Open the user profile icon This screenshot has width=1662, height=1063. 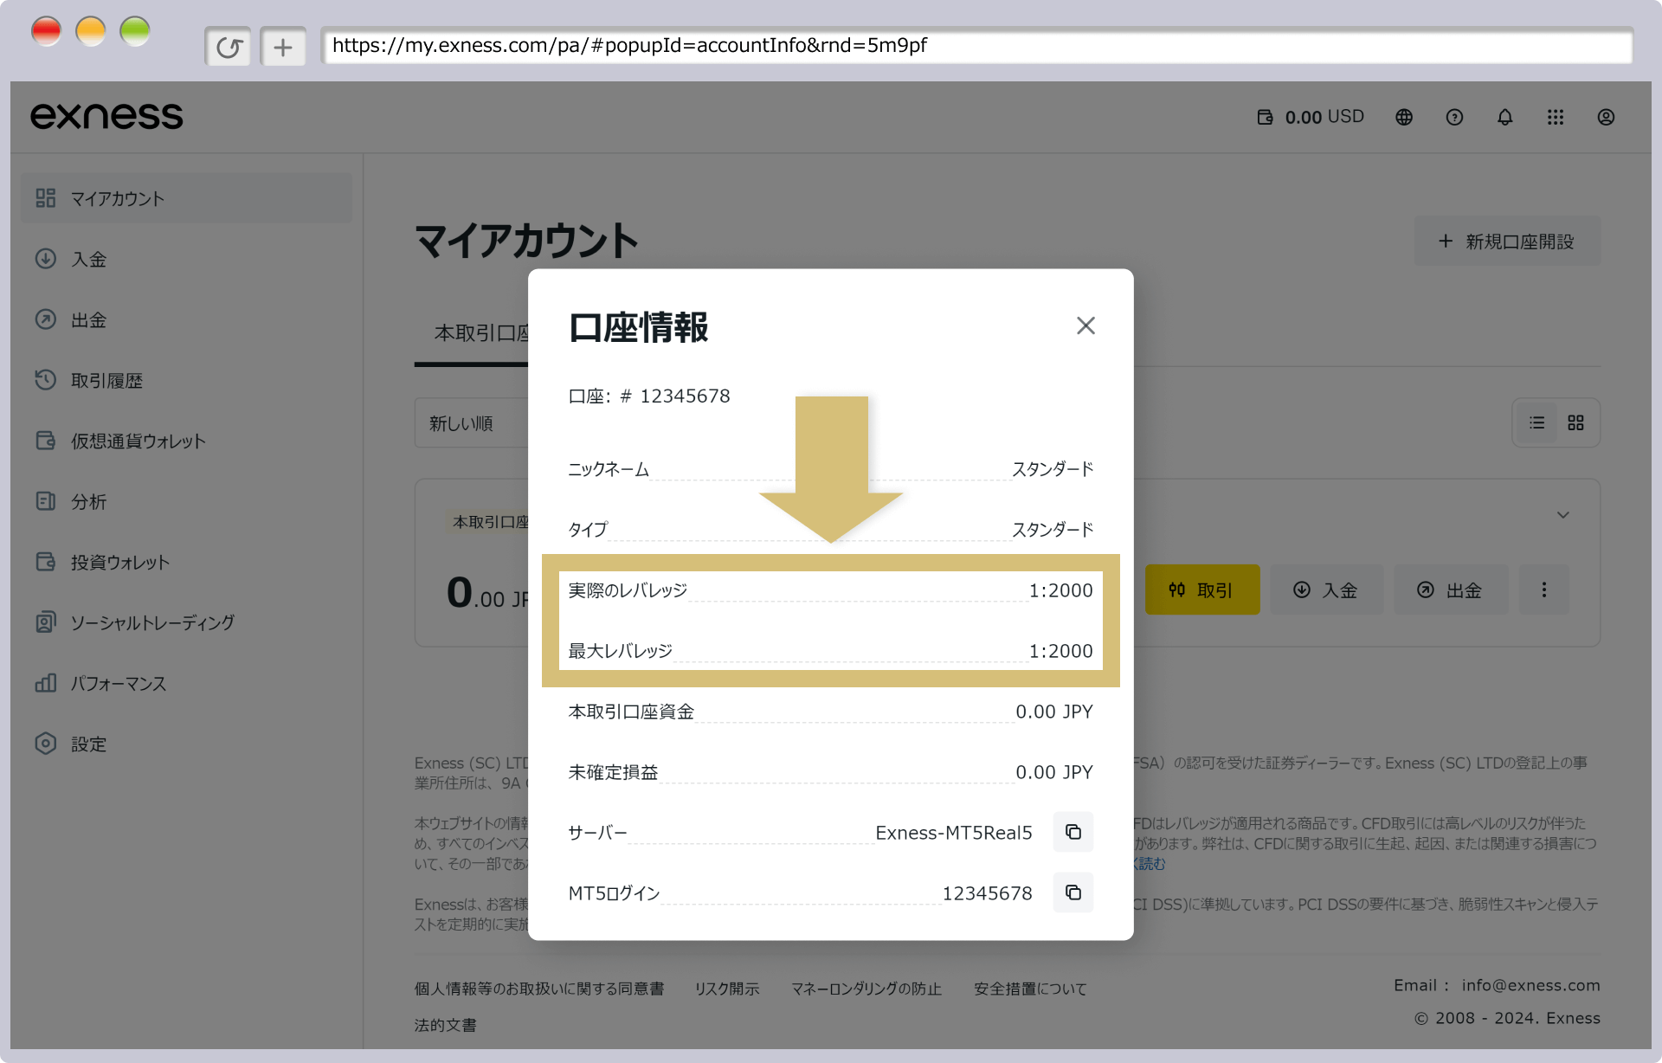point(1606,117)
